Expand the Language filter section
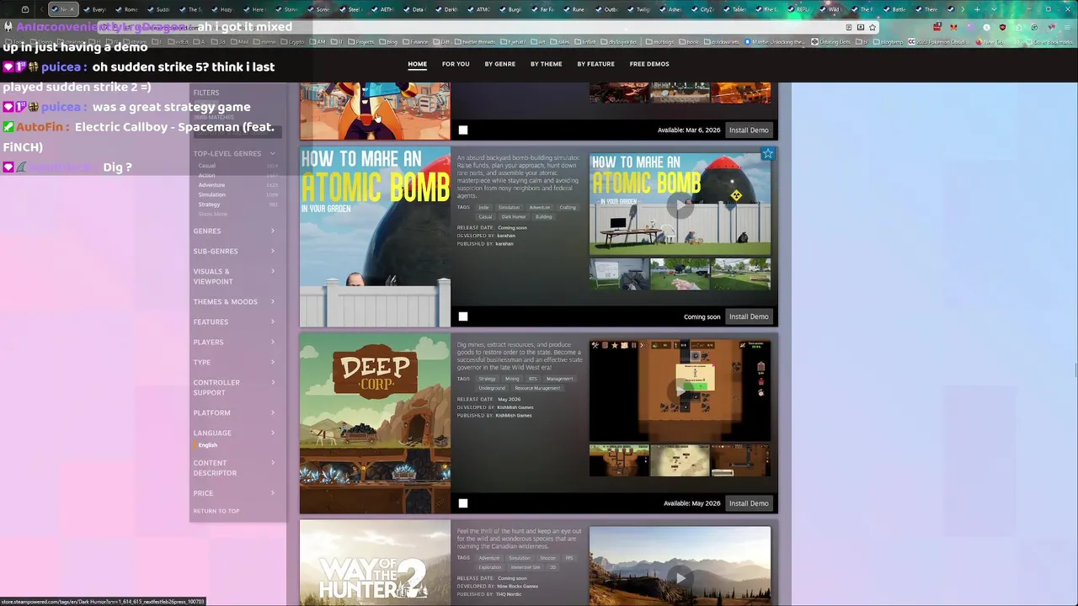The image size is (1078, 606). (234, 433)
